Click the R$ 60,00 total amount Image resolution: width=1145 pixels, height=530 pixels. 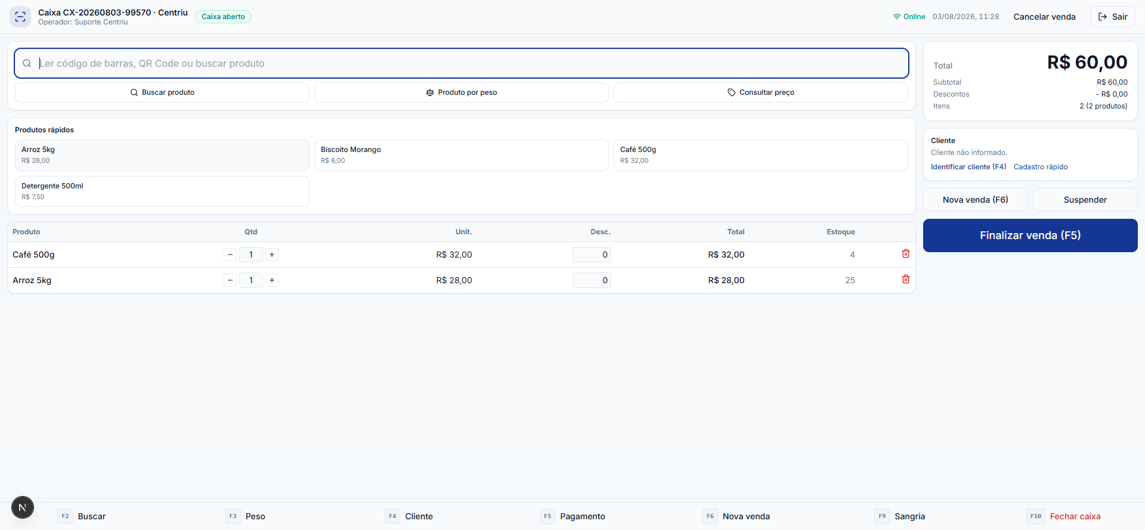tap(1087, 62)
